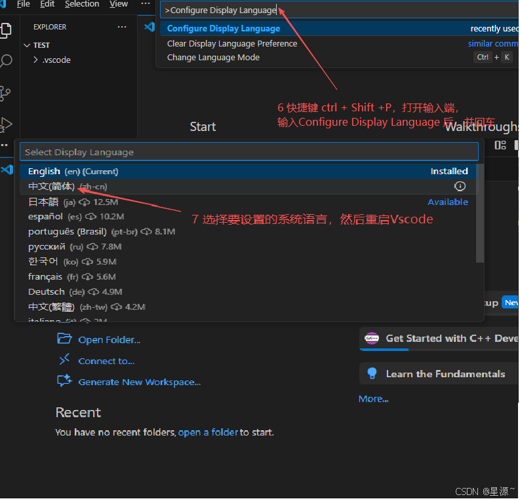
Task: Click the editor layout icon right of language picker
Action: click(x=500, y=145)
